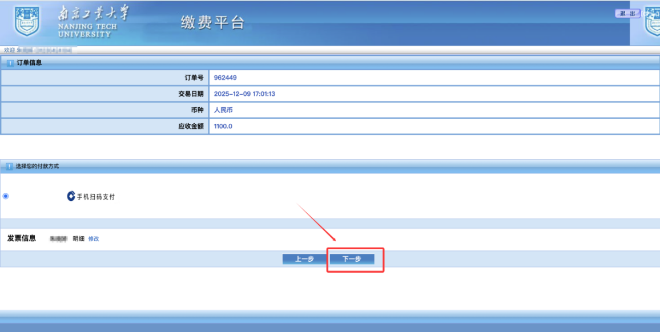
Task: Click the info icon beside 订单信息
Action: [10, 63]
